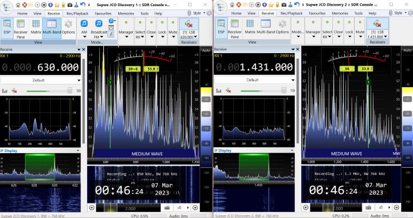Open Tools tab in Discovery 2
Screen dimensions: 413x218
click(x=358, y=13)
